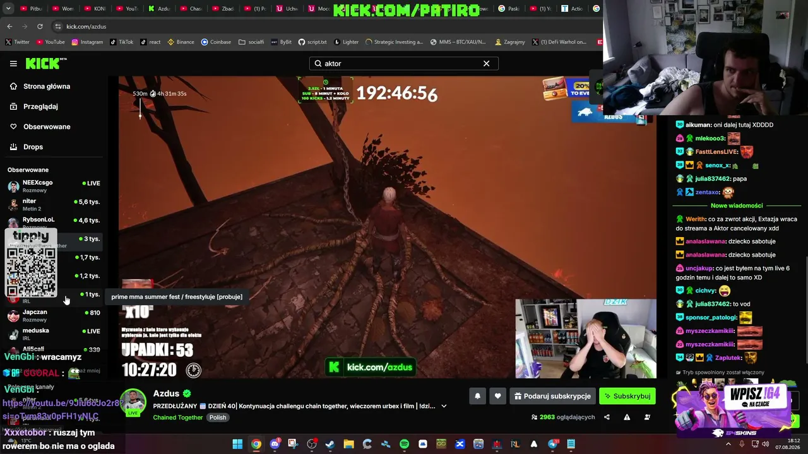The image size is (808, 454).
Task: Click the Kick logo
Action: click(x=45, y=63)
